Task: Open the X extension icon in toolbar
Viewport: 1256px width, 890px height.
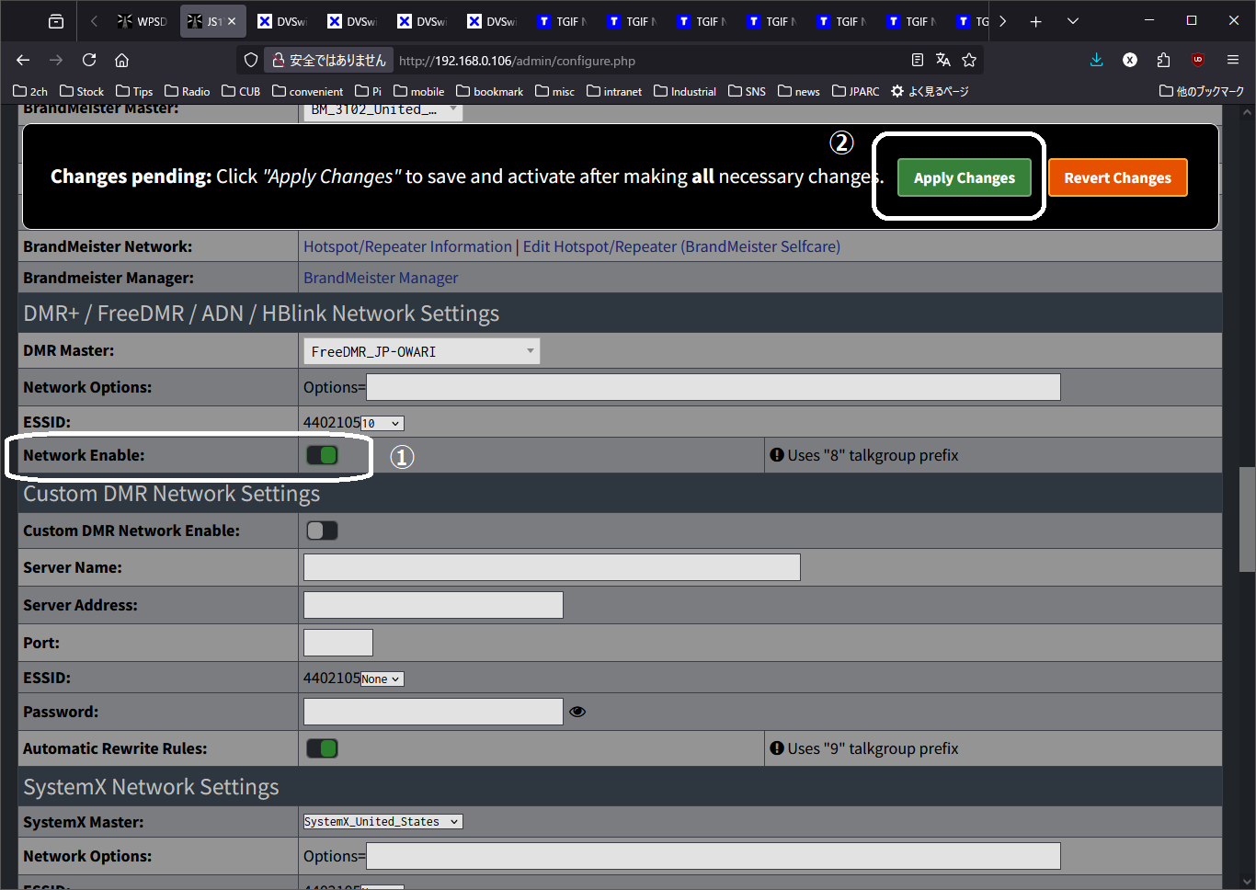Action: [x=1130, y=60]
